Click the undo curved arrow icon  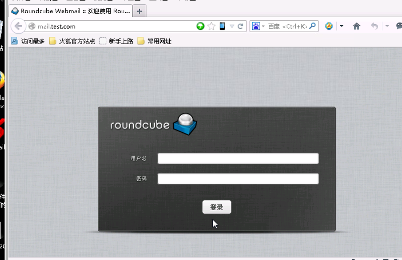point(374,26)
